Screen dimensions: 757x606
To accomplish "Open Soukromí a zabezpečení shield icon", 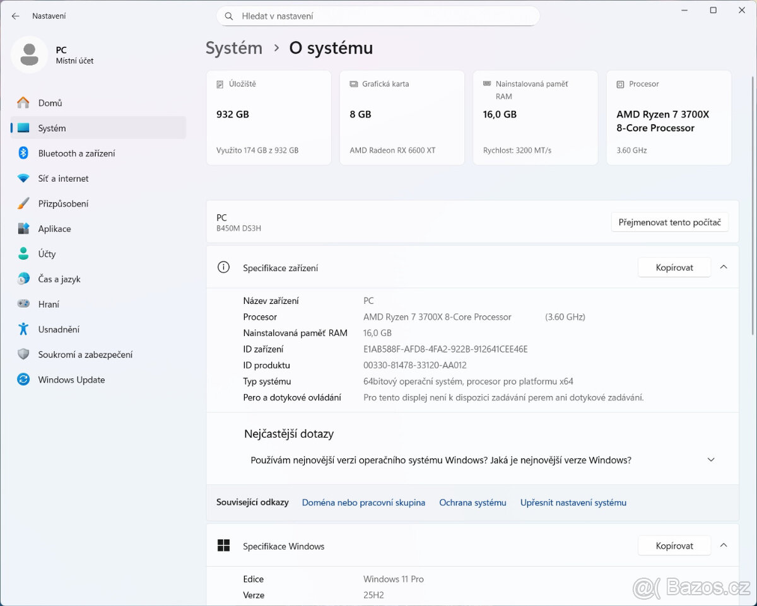I will (23, 354).
